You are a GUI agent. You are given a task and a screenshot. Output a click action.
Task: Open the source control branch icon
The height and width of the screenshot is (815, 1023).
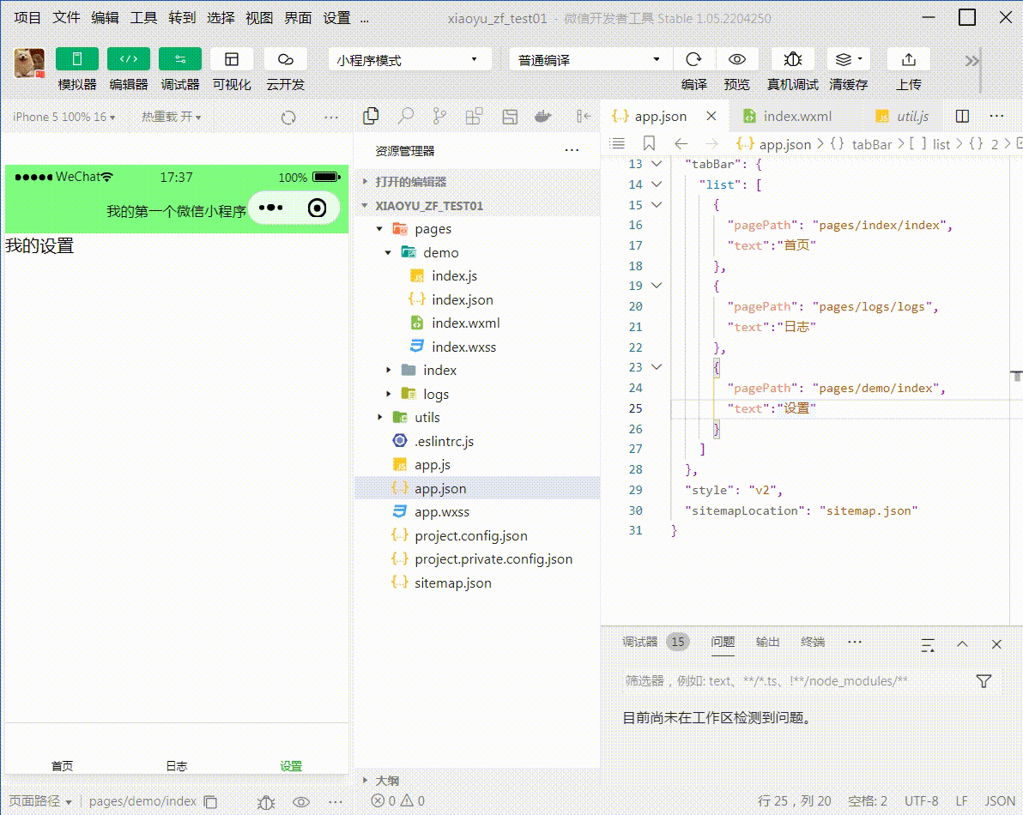point(439,116)
